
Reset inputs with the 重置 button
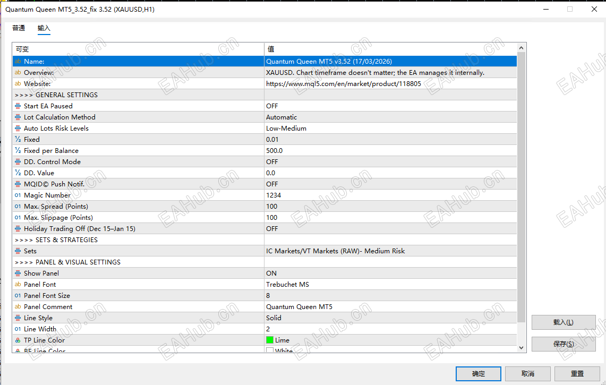(x=577, y=374)
